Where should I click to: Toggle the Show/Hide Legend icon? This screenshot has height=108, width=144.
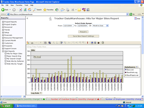coord(45,43)
